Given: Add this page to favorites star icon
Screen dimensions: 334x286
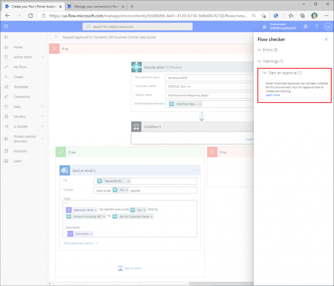Looking at the screenshot, I should point(264,16).
